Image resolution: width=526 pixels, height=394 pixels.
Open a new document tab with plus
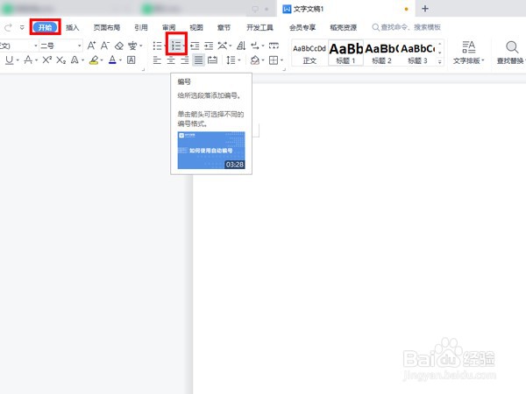coord(425,9)
